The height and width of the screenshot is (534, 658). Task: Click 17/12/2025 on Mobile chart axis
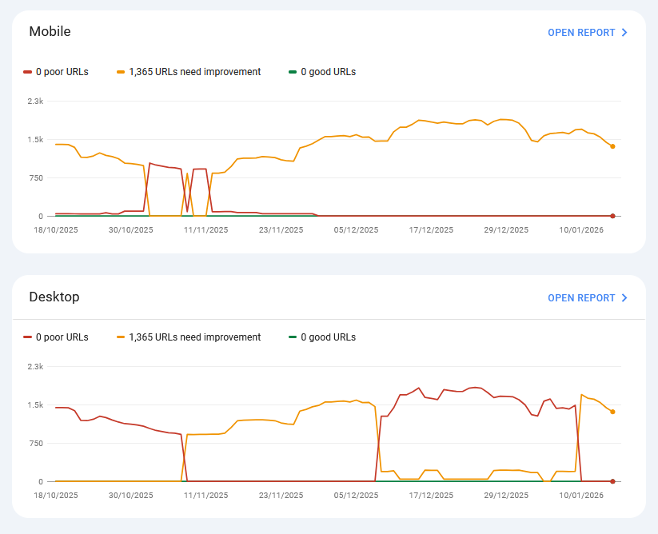[x=432, y=230]
